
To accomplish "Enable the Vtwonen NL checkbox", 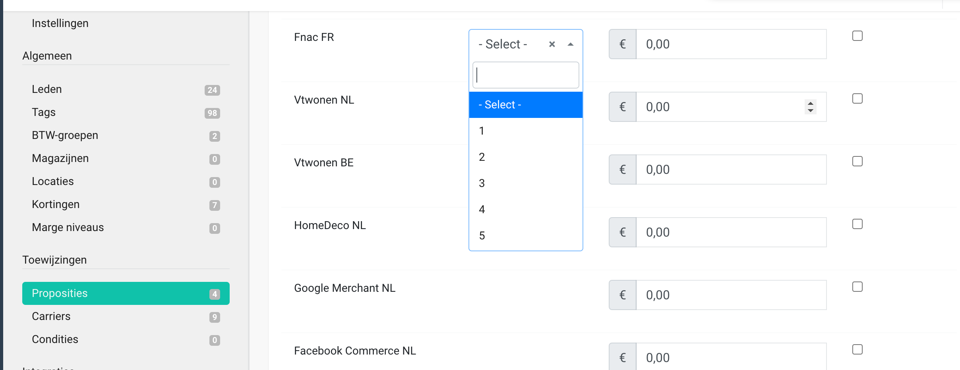I will (857, 99).
